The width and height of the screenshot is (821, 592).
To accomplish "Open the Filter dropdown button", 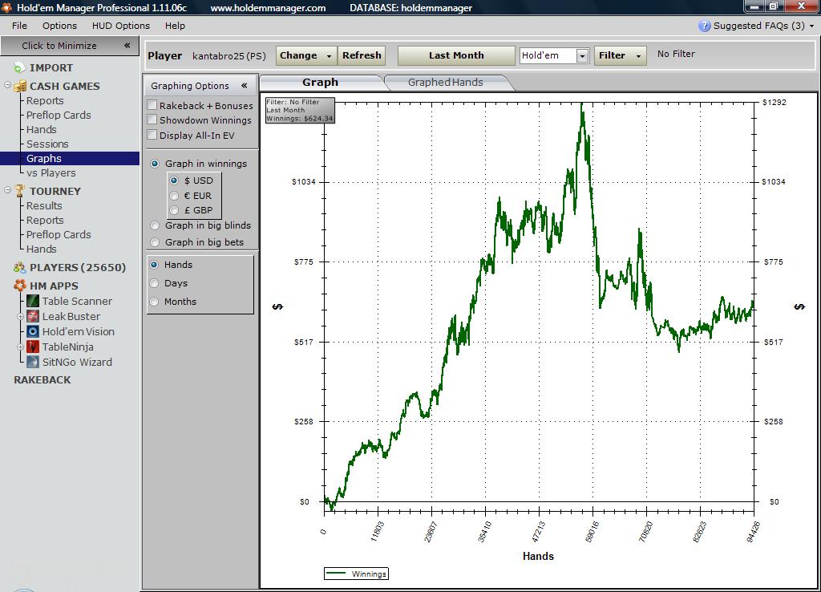I will click(620, 55).
